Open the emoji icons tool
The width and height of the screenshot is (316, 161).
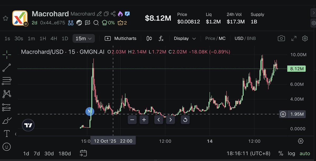tap(7, 147)
